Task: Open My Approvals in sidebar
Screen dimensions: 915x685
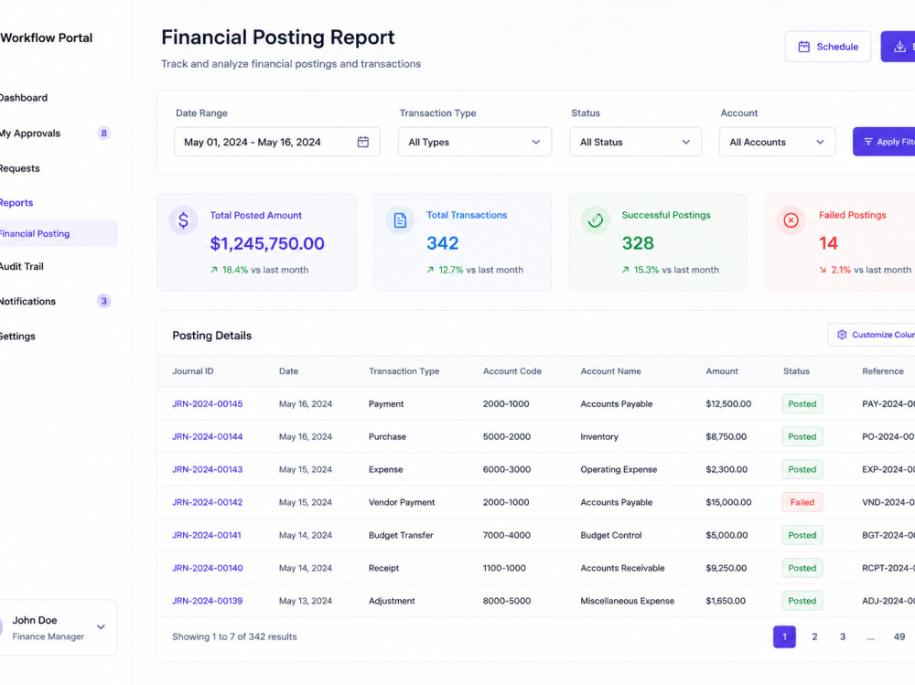Action: 30,133
